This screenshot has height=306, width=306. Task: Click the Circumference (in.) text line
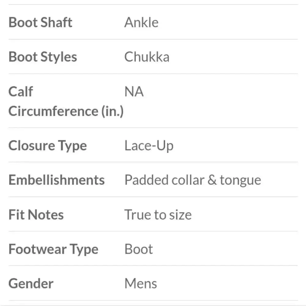[66, 111]
